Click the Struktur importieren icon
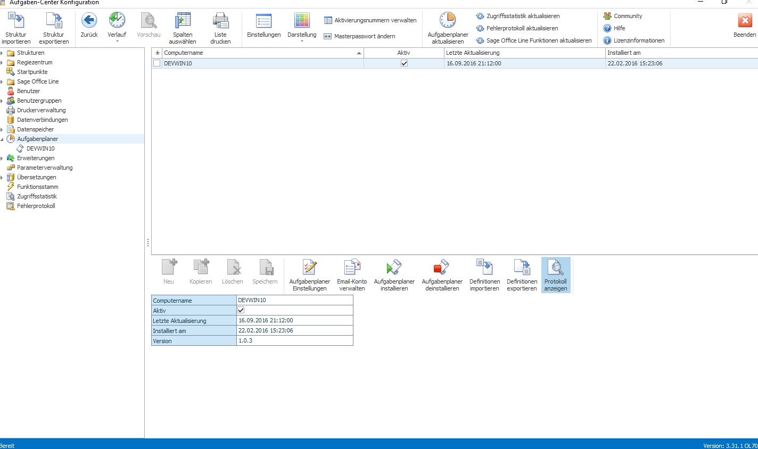This screenshot has width=758, height=449. [16, 21]
